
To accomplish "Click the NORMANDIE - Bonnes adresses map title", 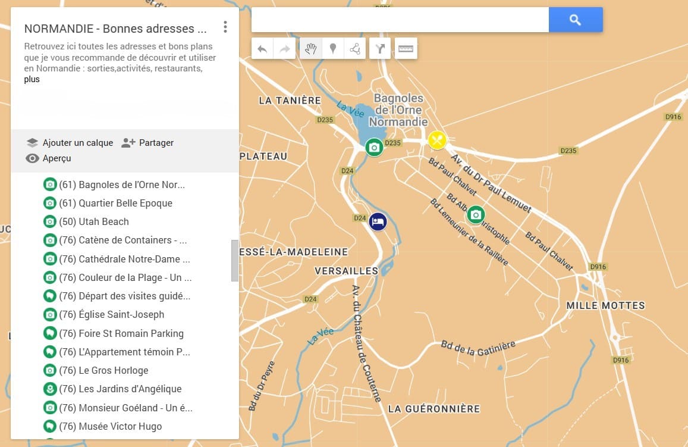I will (x=115, y=29).
